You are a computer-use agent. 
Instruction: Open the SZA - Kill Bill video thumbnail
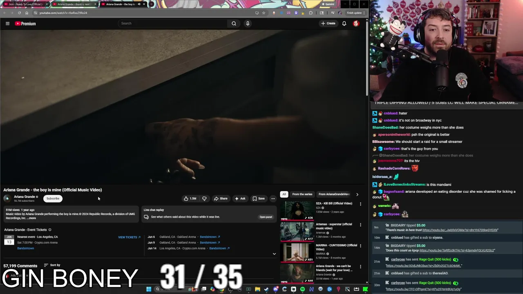[x=297, y=211]
